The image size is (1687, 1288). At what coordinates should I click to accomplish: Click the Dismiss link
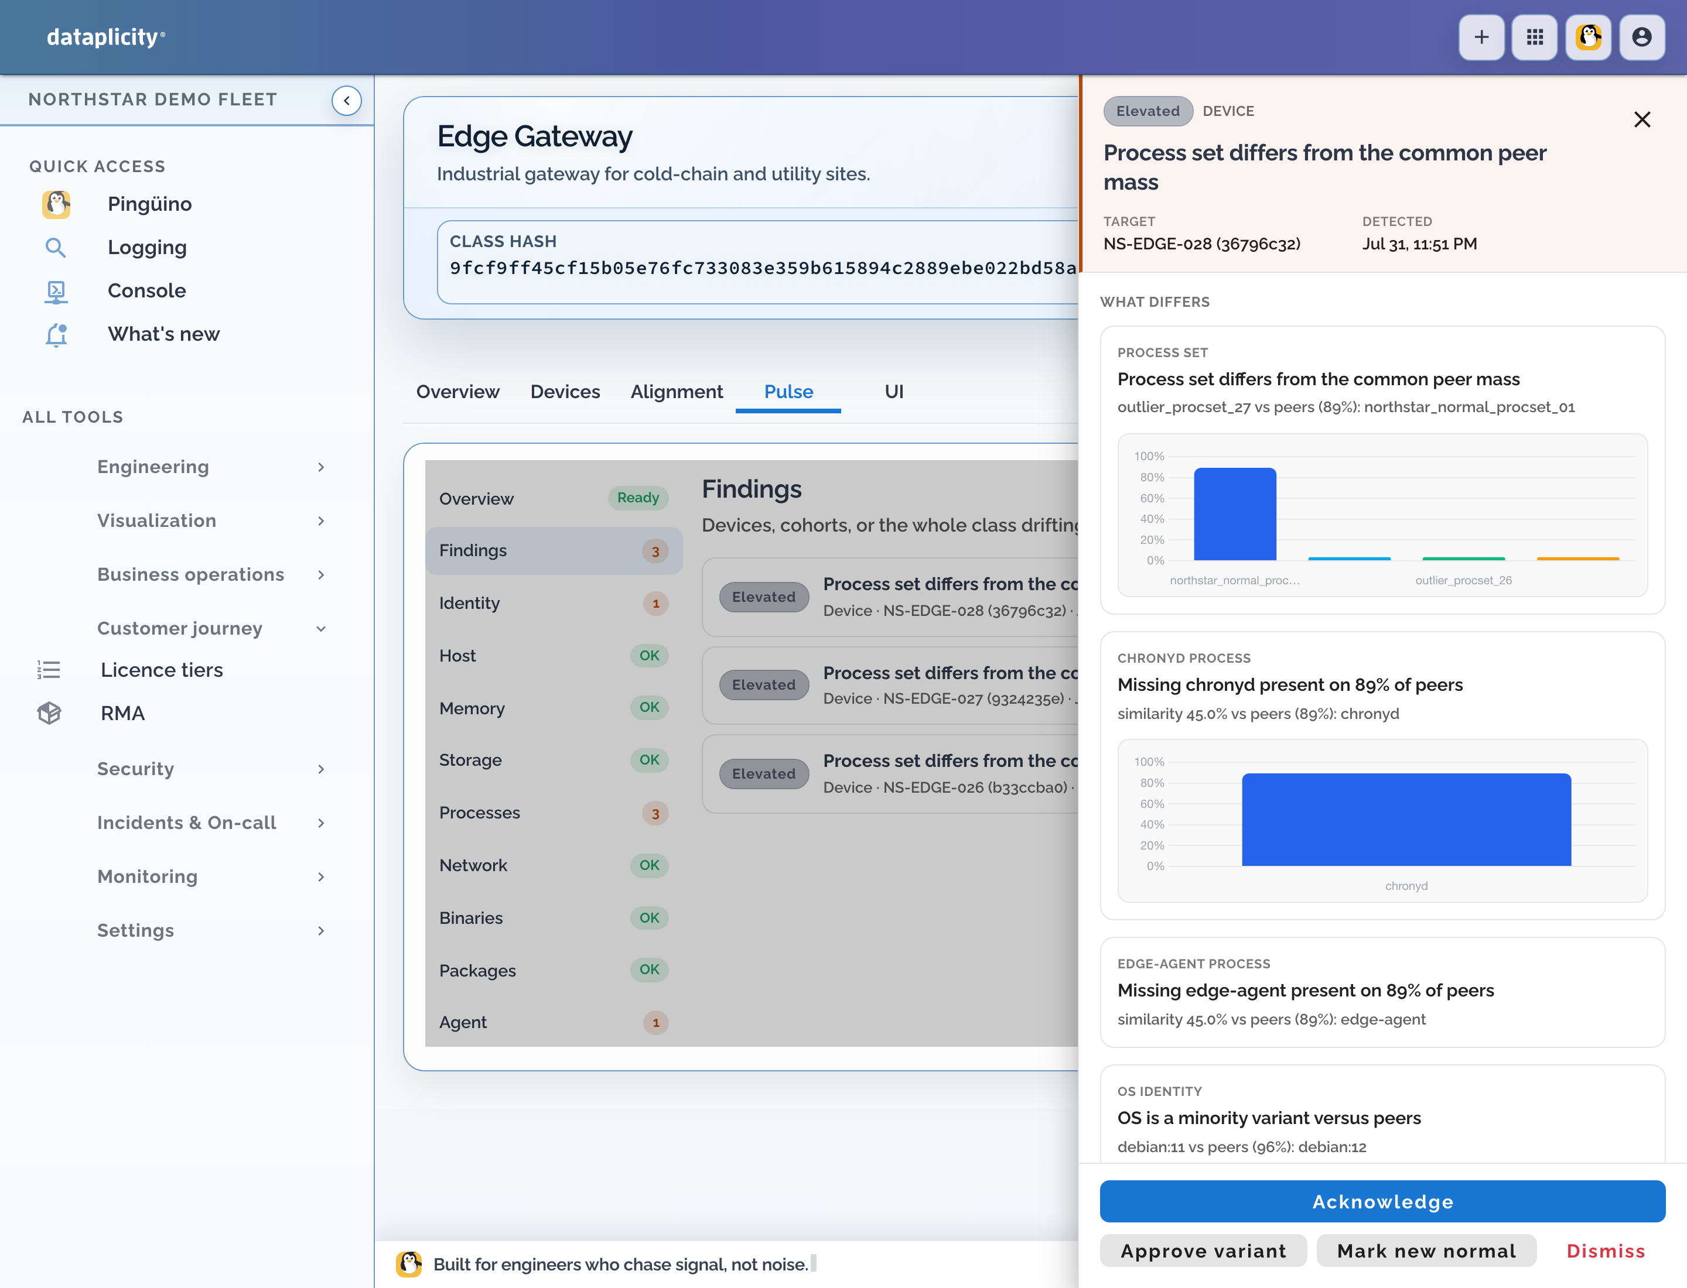tap(1606, 1251)
